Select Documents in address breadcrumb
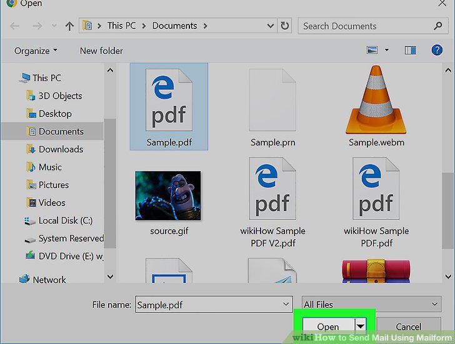 [175, 26]
